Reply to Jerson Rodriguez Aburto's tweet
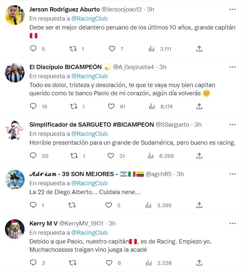This screenshot has width=249, height=272. [x=33, y=49]
